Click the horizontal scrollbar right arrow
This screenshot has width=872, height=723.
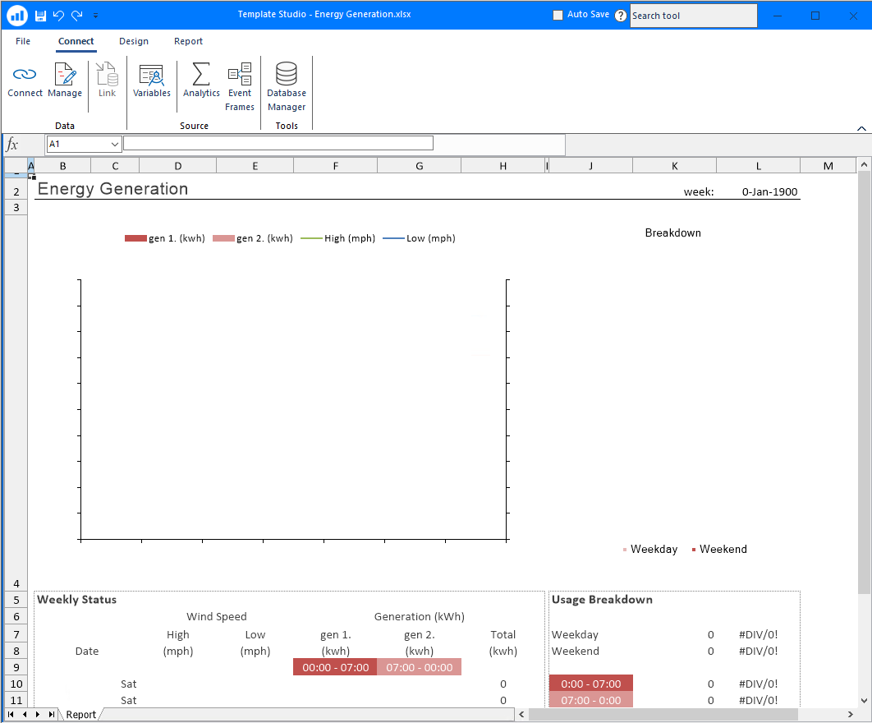point(851,714)
